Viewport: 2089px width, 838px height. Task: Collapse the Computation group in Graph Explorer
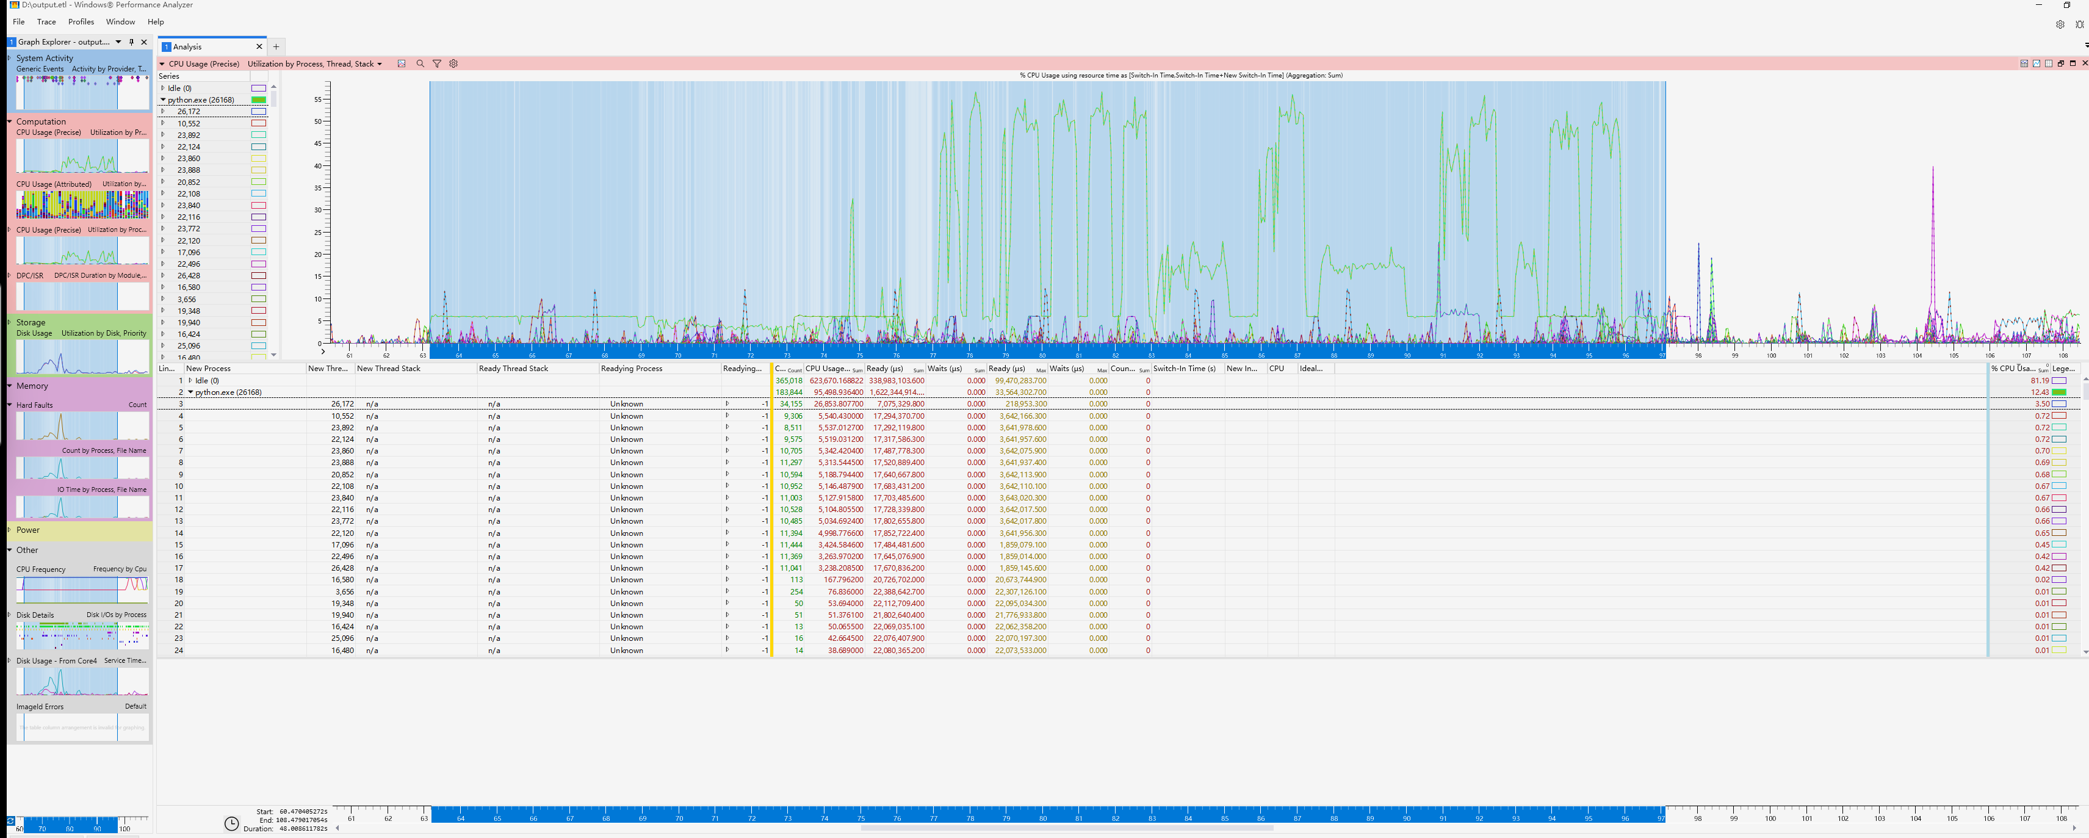10,121
